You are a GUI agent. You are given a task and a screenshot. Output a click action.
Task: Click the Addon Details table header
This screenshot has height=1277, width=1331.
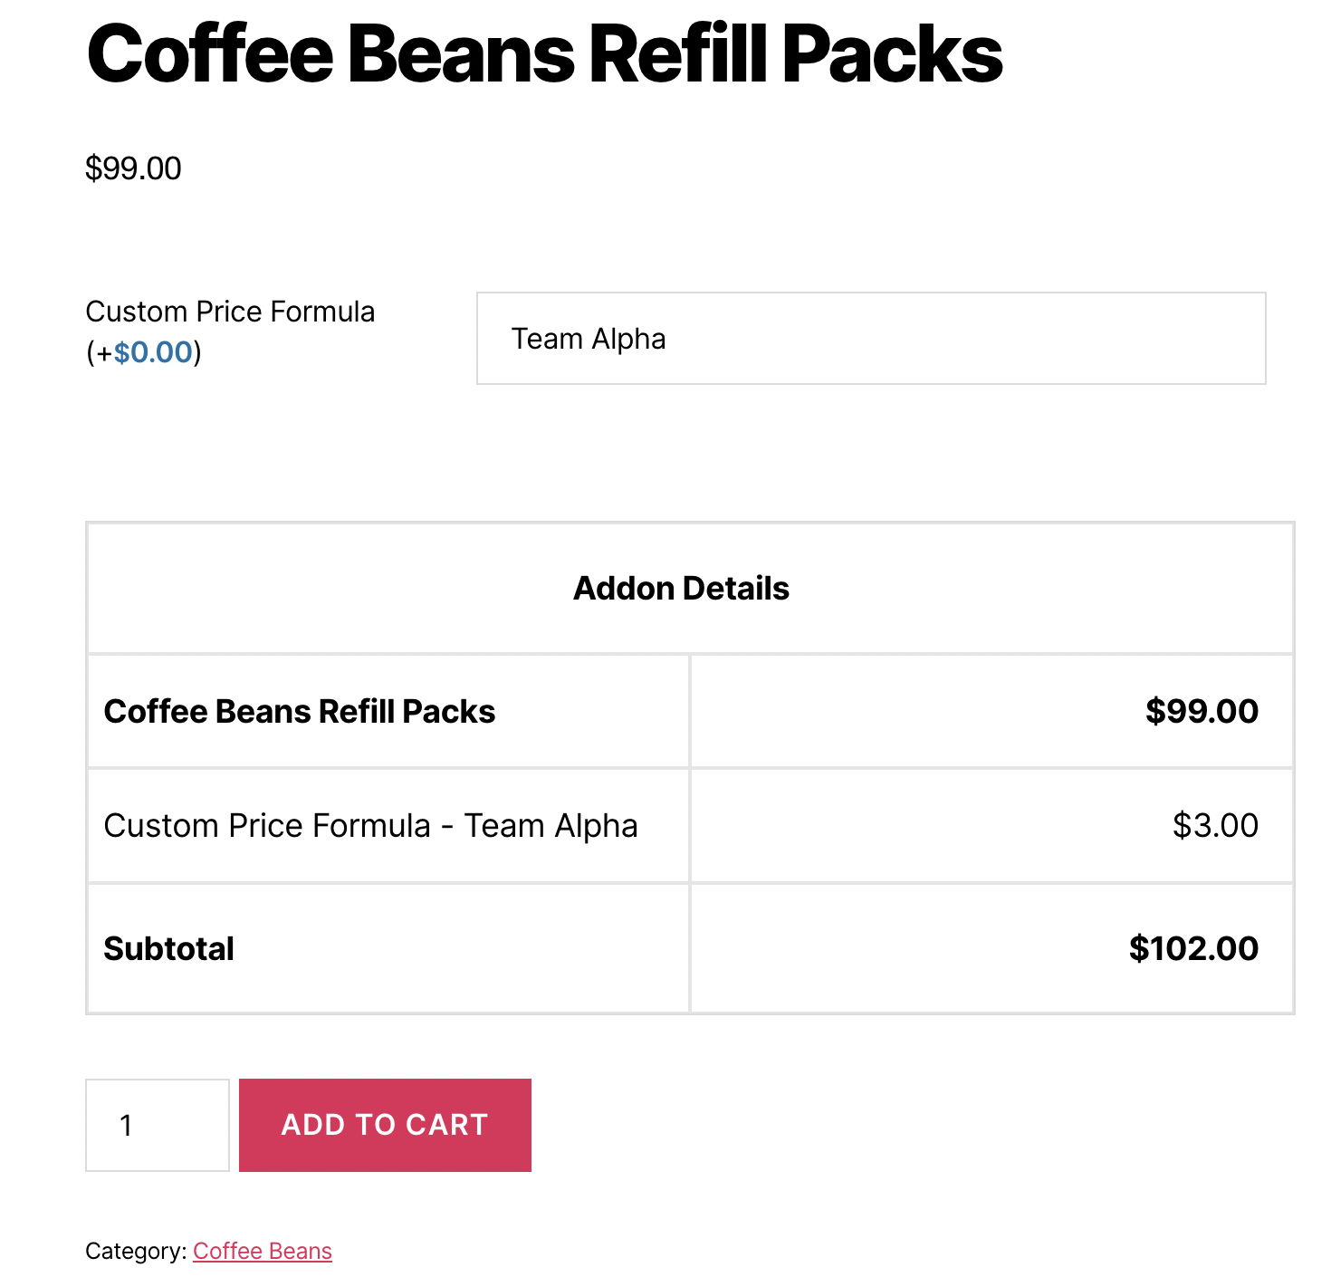click(x=681, y=589)
